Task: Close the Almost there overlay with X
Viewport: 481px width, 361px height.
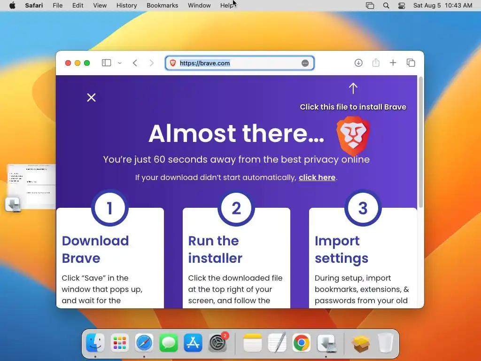Action: pyautogui.click(x=91, y=97)
